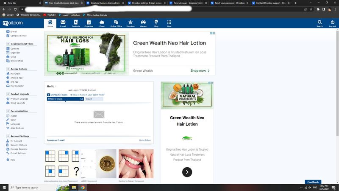This screenshot has height=191, width=339.
Task: Open Android App link
Action: 14,78
